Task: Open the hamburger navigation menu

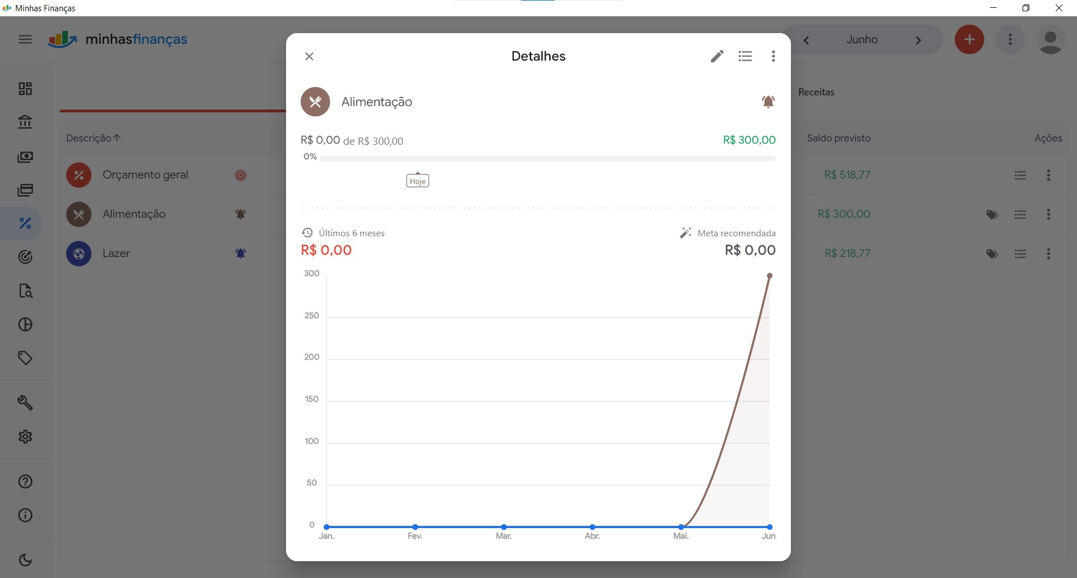Action: click(25, 39)
